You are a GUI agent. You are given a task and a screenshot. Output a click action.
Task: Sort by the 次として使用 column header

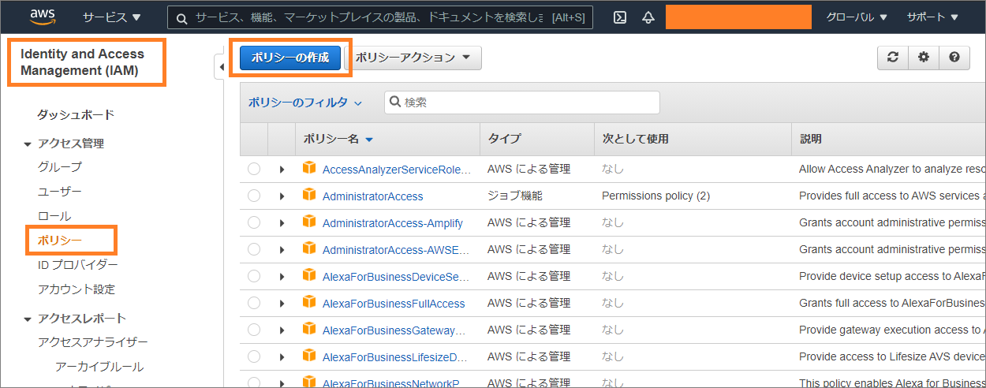pyautogui.click(x=635, y=139)
